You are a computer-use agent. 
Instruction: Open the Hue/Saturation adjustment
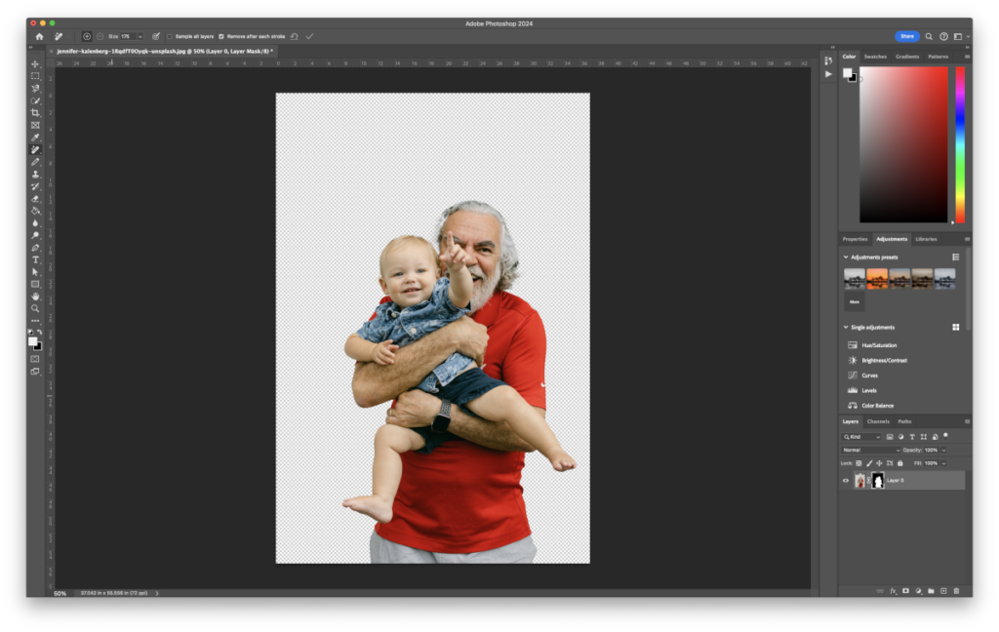tap(878, 344)
